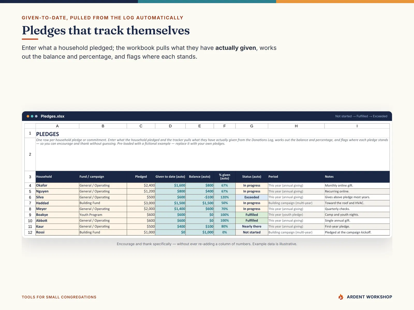Click the $1,400 given to date for Meyer
The width and height of the screenshot is (414, 310).
[170, 209]
